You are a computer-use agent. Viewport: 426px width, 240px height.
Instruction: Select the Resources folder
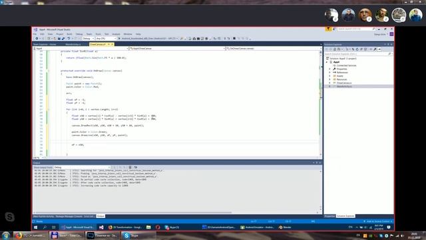341,79
